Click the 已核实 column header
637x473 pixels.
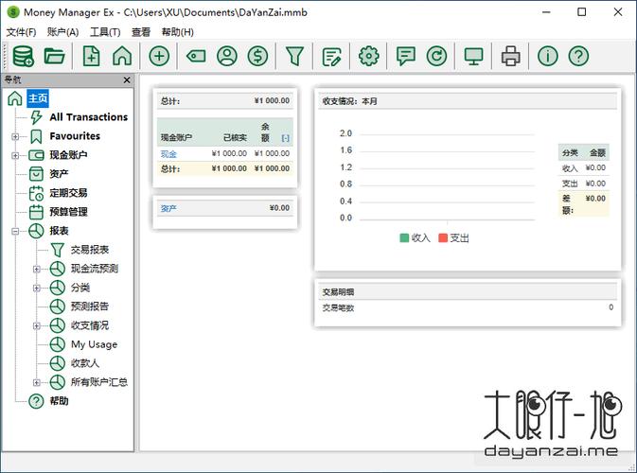235,137
